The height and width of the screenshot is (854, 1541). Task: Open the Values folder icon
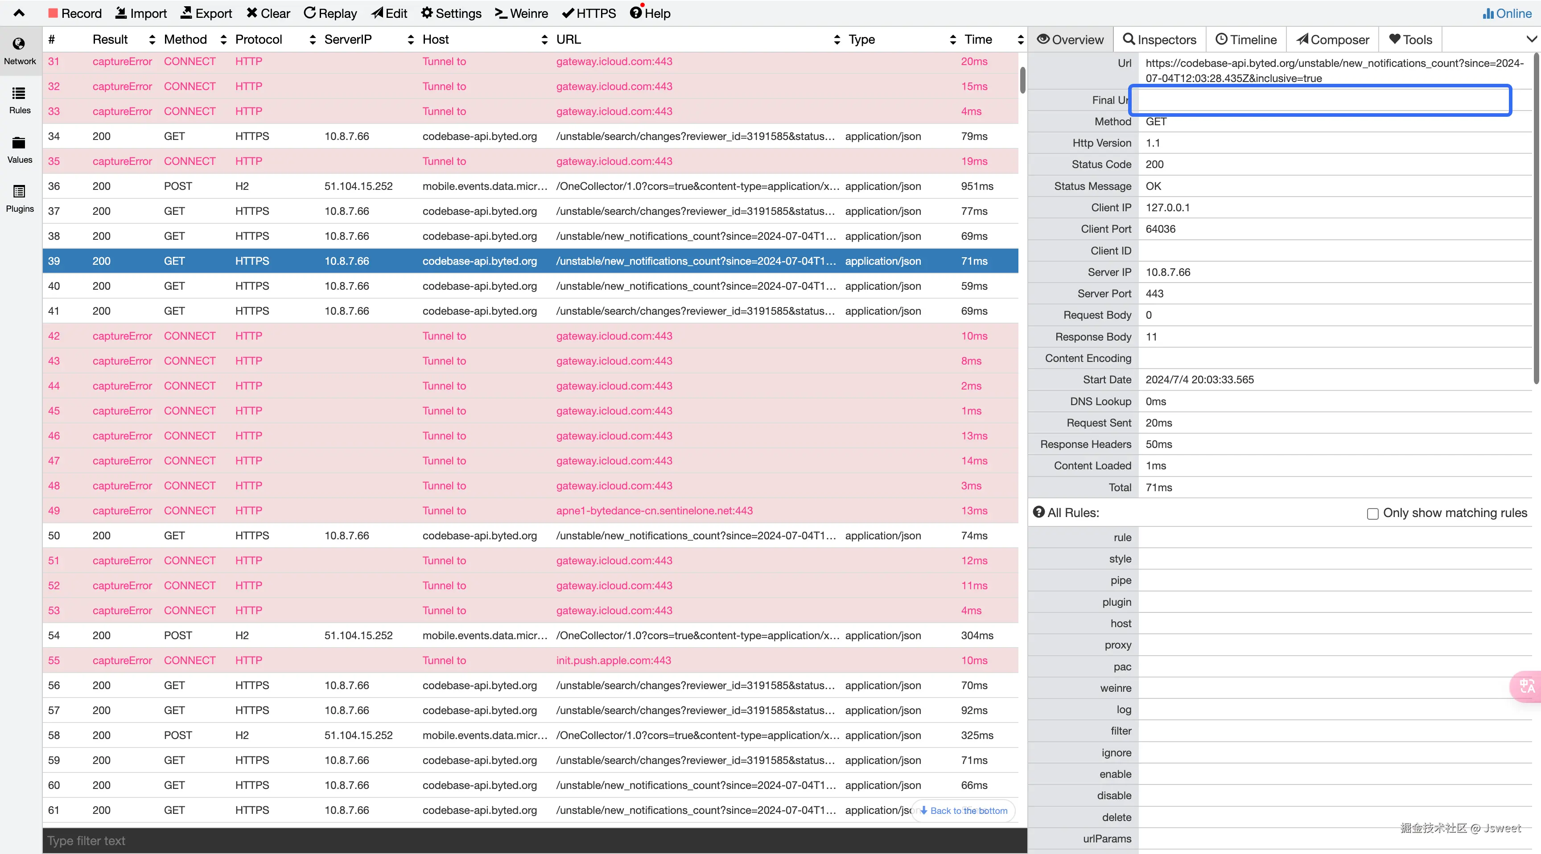tap(19, 143)
